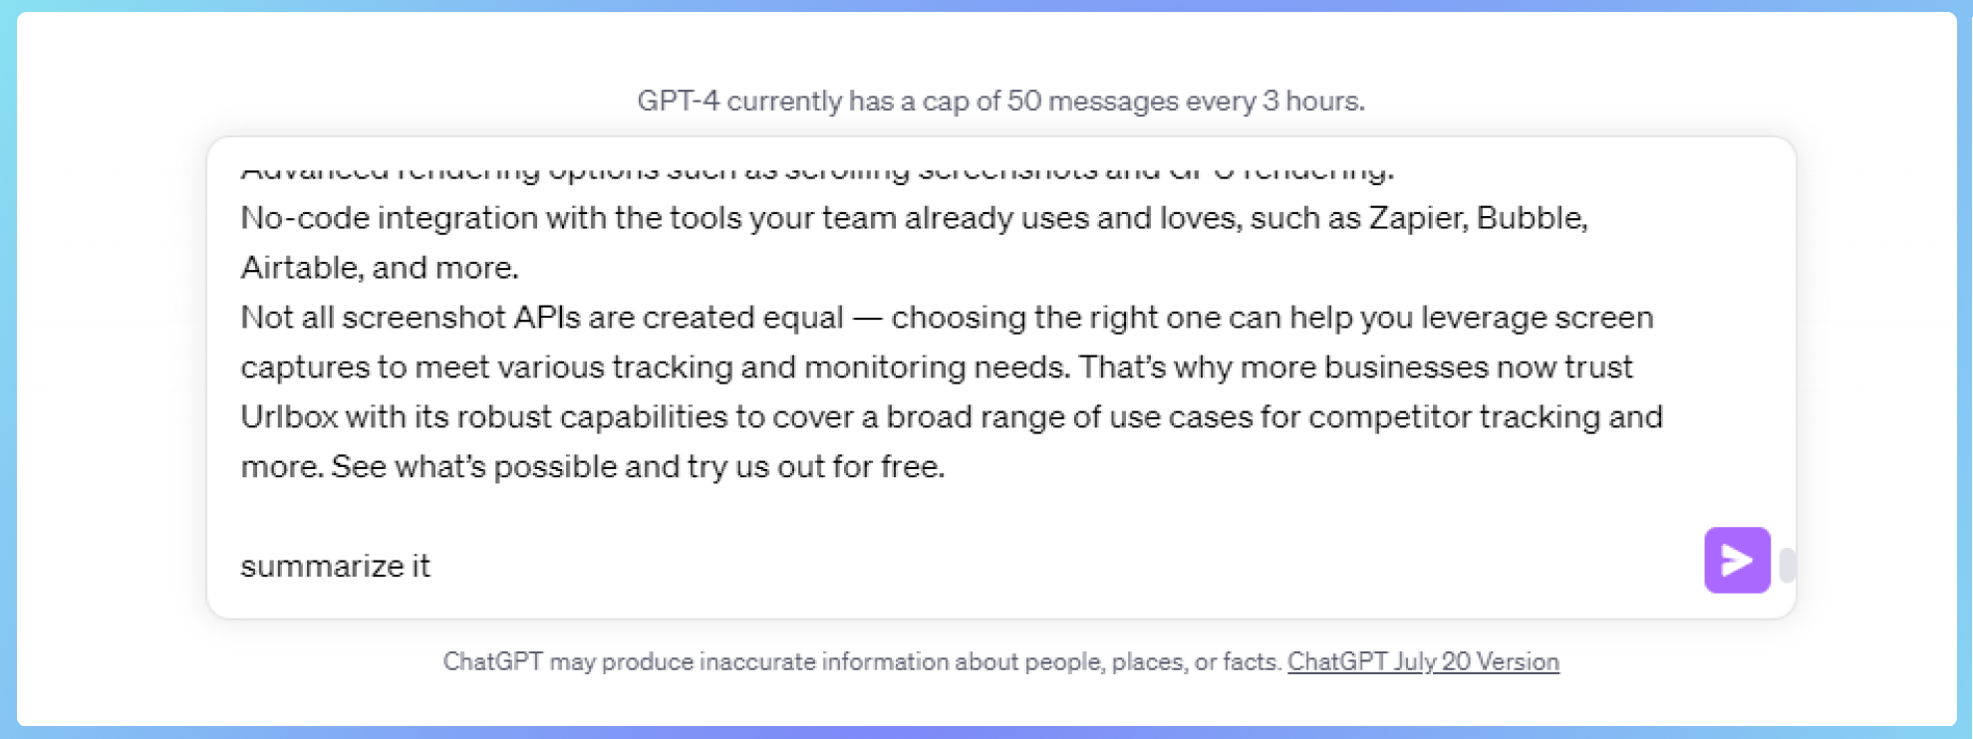
Task: Click the message box scrollbar thumb
Action: pyautogui.click(x=1788, y=565)
